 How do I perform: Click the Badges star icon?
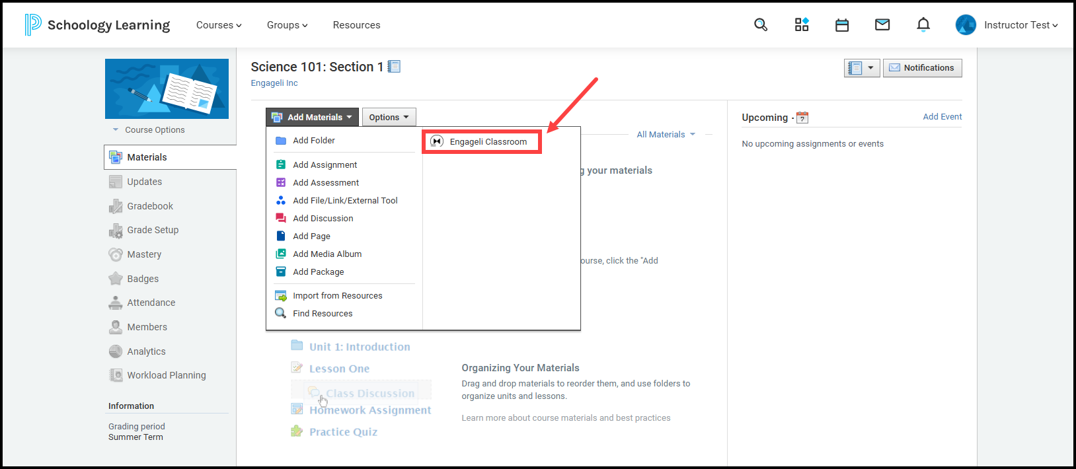[x=116, y=279]
